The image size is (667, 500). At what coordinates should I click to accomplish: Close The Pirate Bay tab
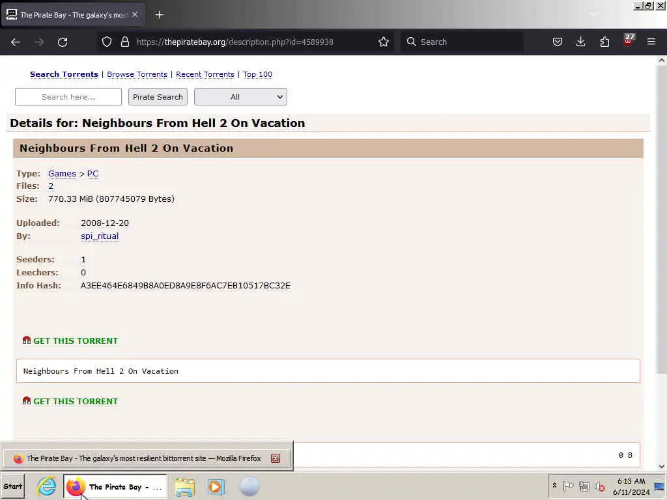click(x=135, y=14)
